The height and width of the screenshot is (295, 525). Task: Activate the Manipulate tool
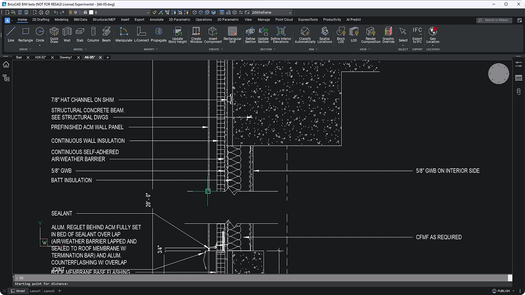pyautogui.click(x=123, y=35)
